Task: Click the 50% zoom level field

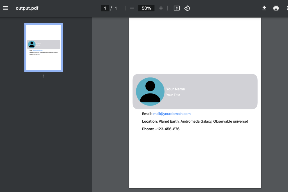Action: [x=146, y=8]
